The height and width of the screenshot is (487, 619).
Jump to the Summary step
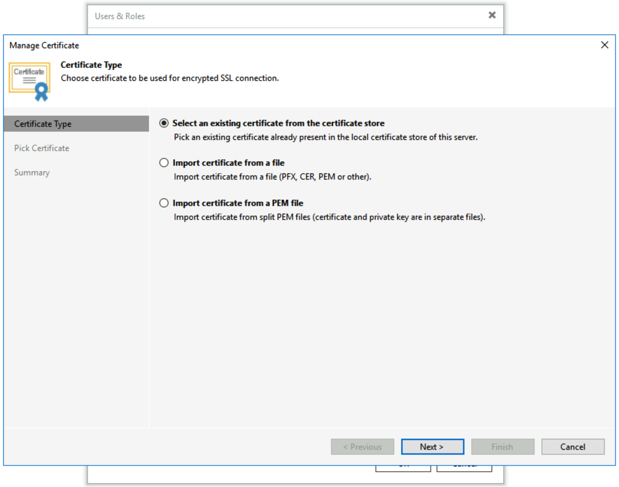[x=32, y=173]
